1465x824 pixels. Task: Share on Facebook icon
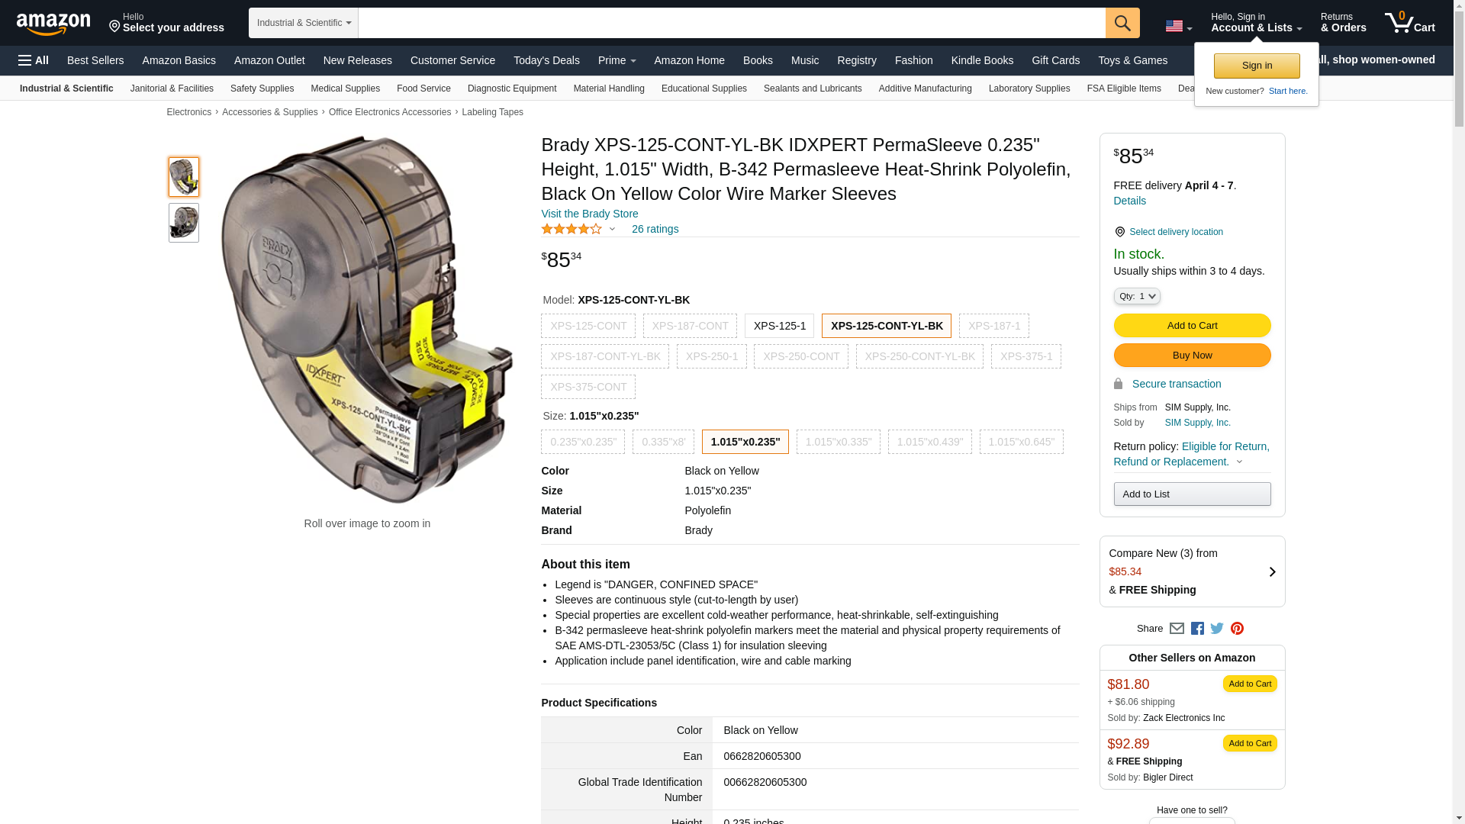coord(1197,629)
